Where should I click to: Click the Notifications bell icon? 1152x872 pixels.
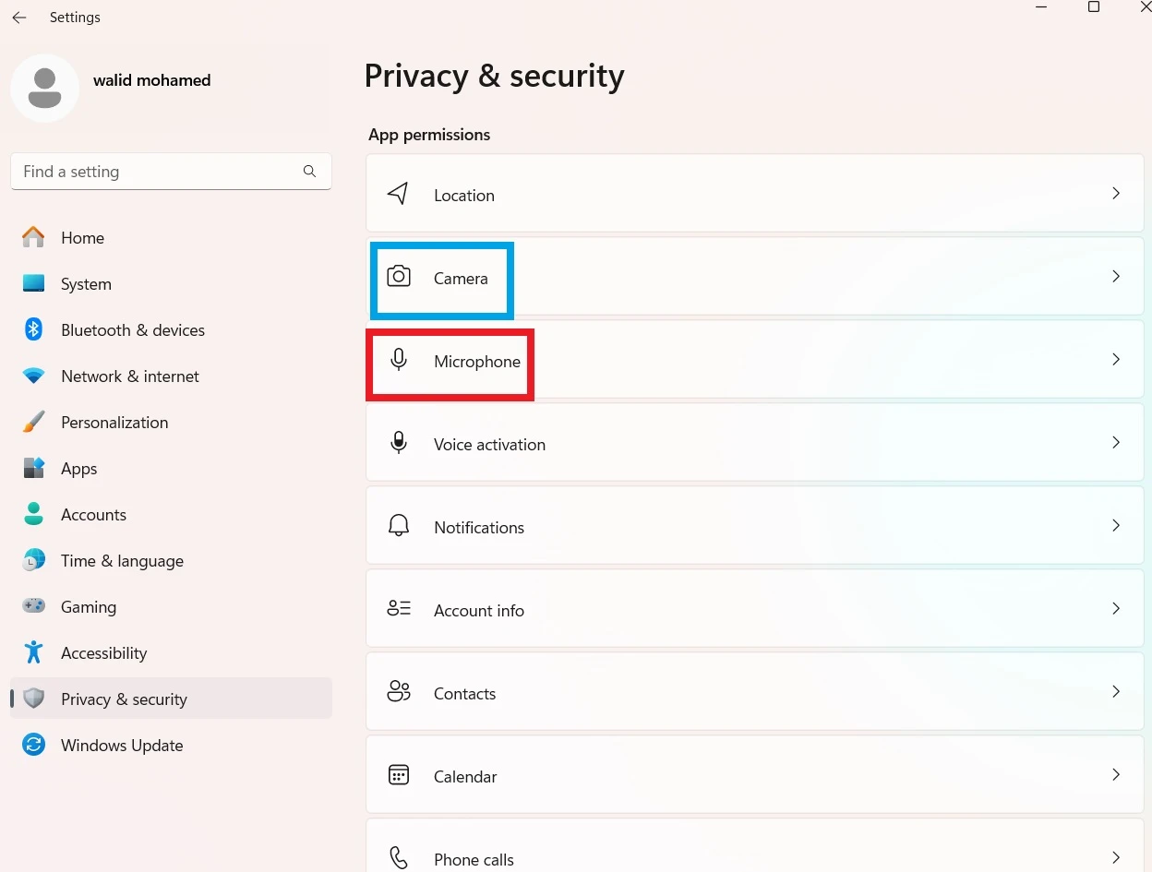[x=399, y=526]
